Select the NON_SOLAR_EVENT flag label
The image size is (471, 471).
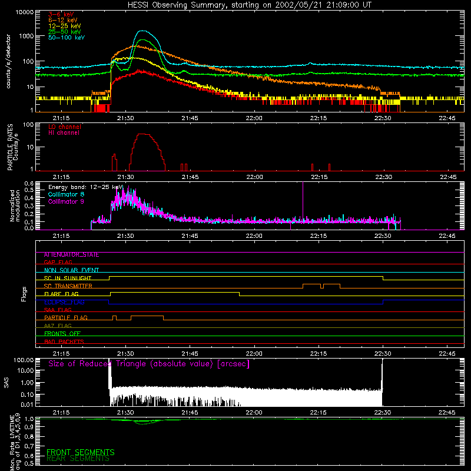[71, 270]
